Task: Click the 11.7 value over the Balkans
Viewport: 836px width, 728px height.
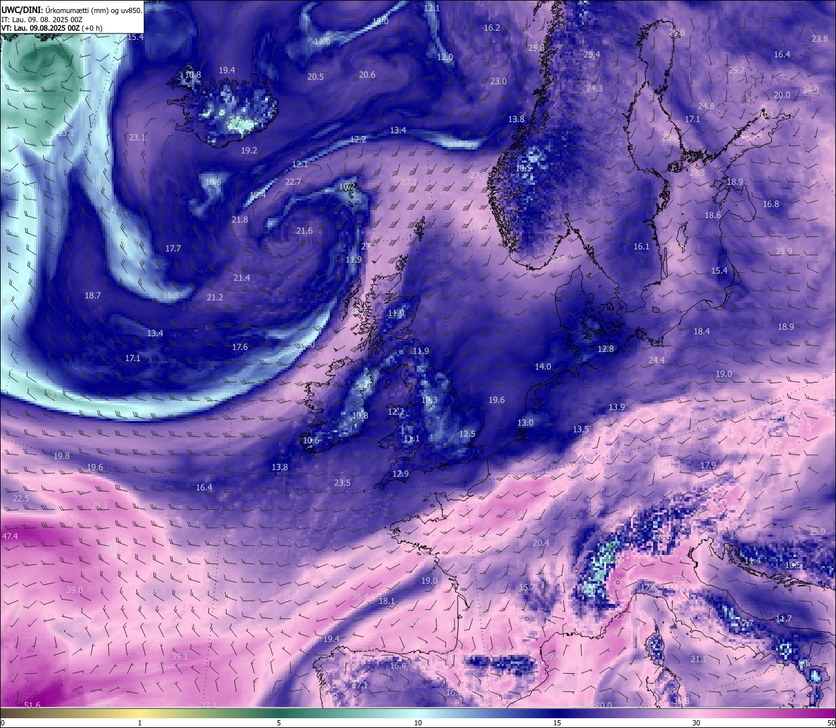Action: (784, 619)
